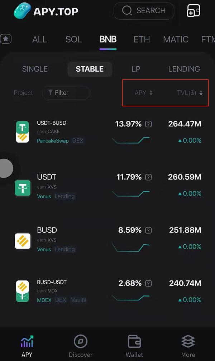The image size is (215, 361).
Task: Open the Filter dropdown
Action: 66,92
